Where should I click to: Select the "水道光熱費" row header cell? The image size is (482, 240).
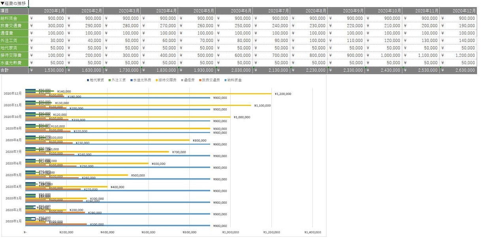point(14,62)
